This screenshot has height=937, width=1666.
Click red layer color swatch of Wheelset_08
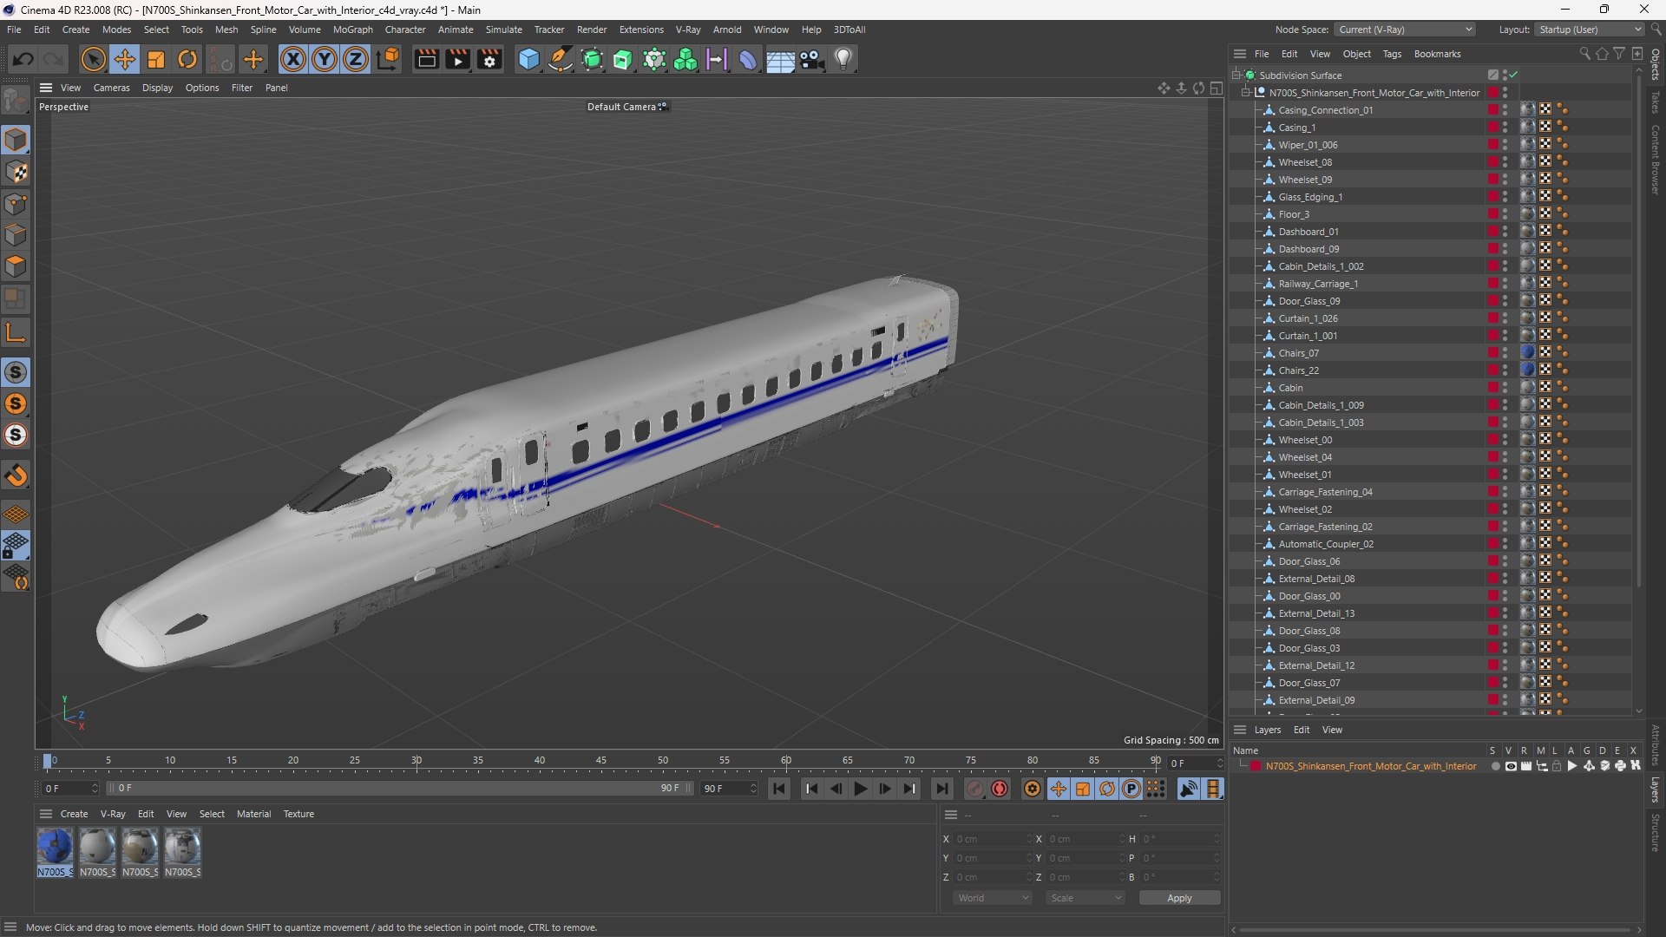point(1492,162)
